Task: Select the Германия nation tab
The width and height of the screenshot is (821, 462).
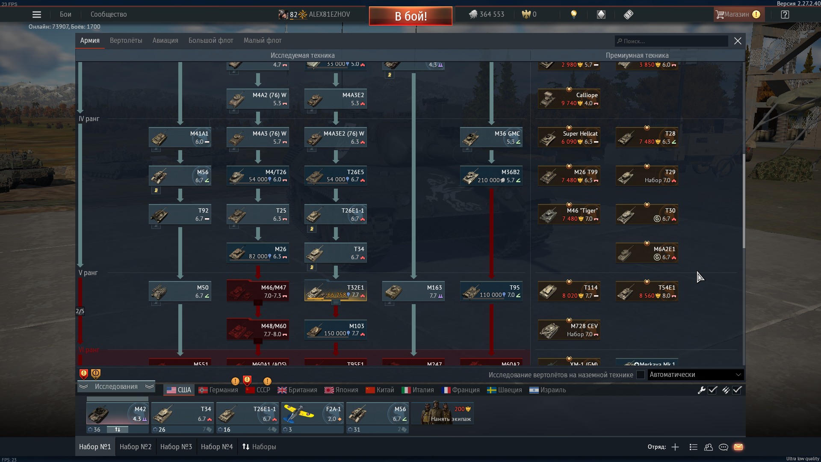Action: click(218, 390)
